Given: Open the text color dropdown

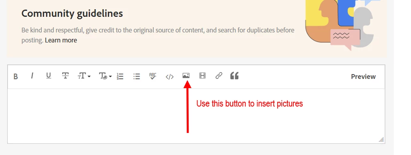Looking at the screenshot, I should 106,76.
